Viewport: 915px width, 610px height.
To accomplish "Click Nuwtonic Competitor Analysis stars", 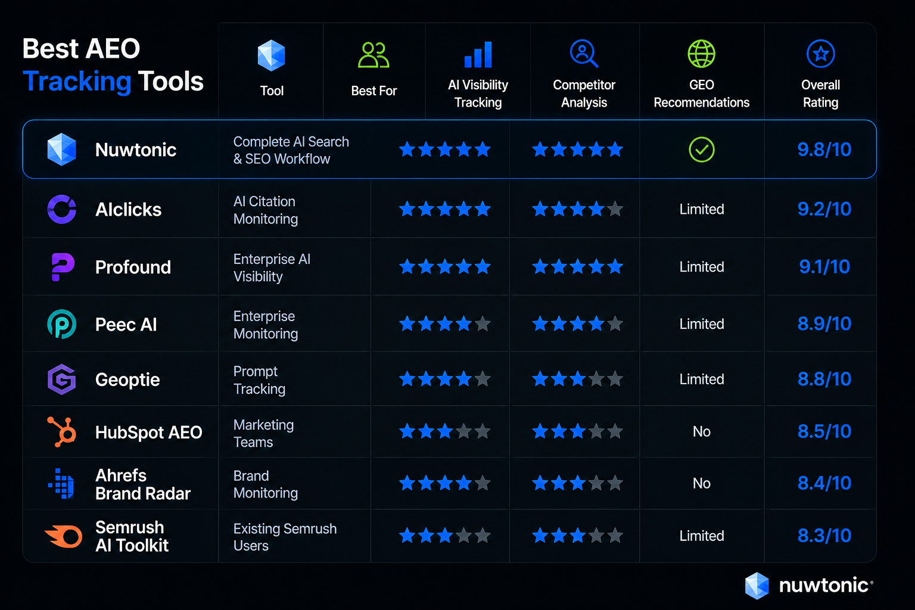I will (578, 150).
